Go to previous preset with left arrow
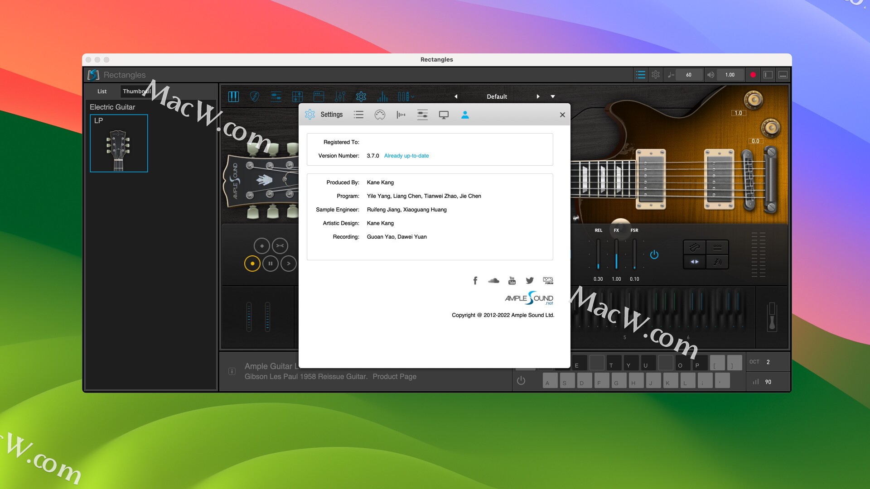 tap(456, 96)
